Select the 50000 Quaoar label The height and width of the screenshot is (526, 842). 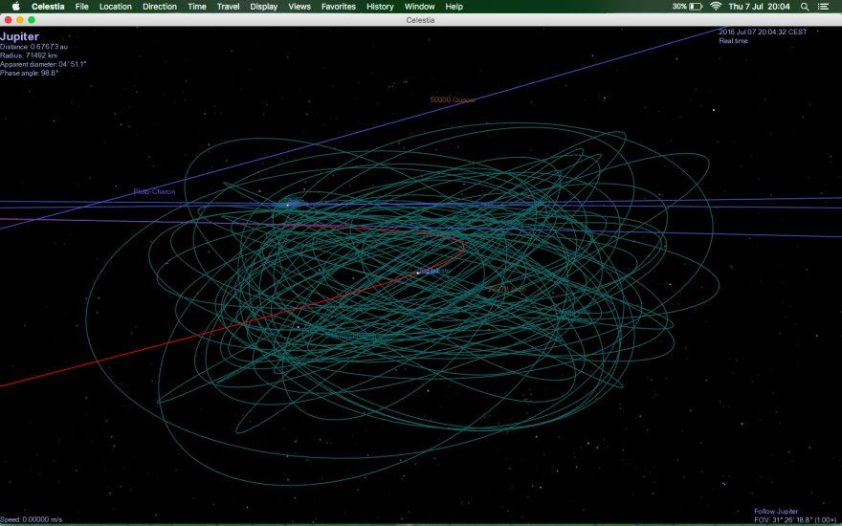click(453, 99)
